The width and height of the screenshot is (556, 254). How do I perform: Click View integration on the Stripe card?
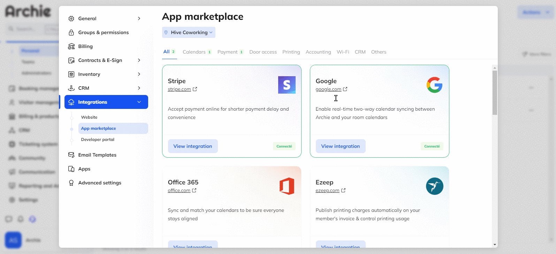coord(193,146)
